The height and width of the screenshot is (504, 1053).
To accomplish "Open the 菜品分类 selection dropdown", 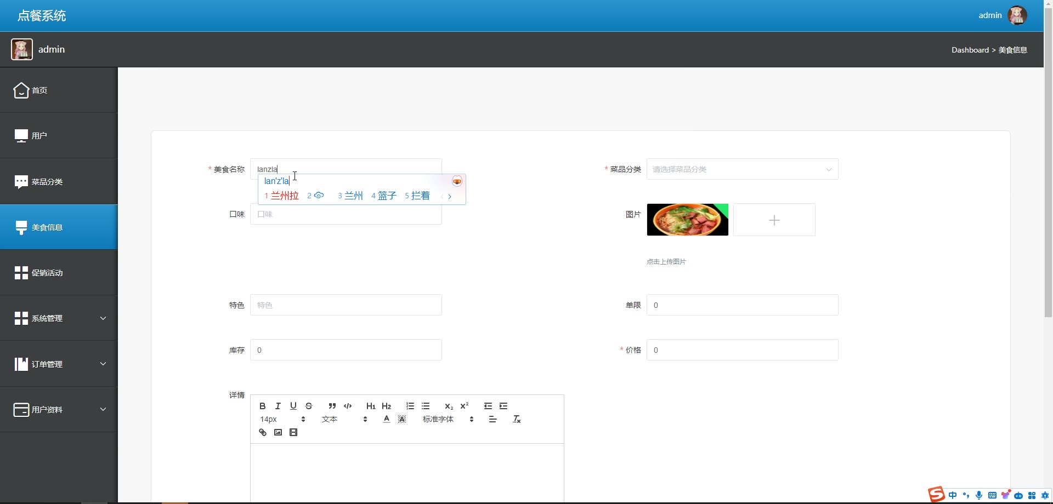I will tap(742, 169).
